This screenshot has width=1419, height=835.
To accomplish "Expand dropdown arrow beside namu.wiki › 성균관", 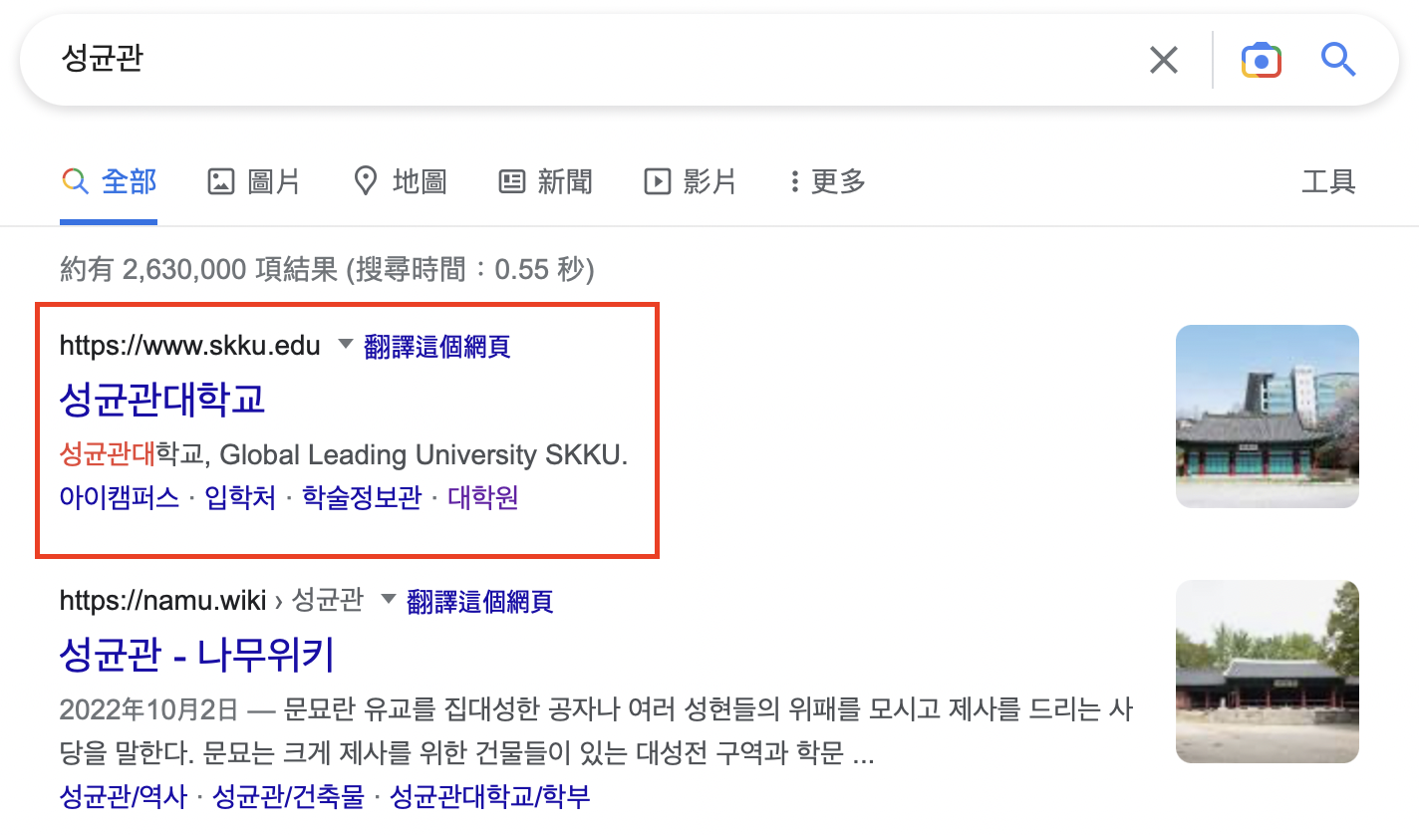I will (388, 600).
